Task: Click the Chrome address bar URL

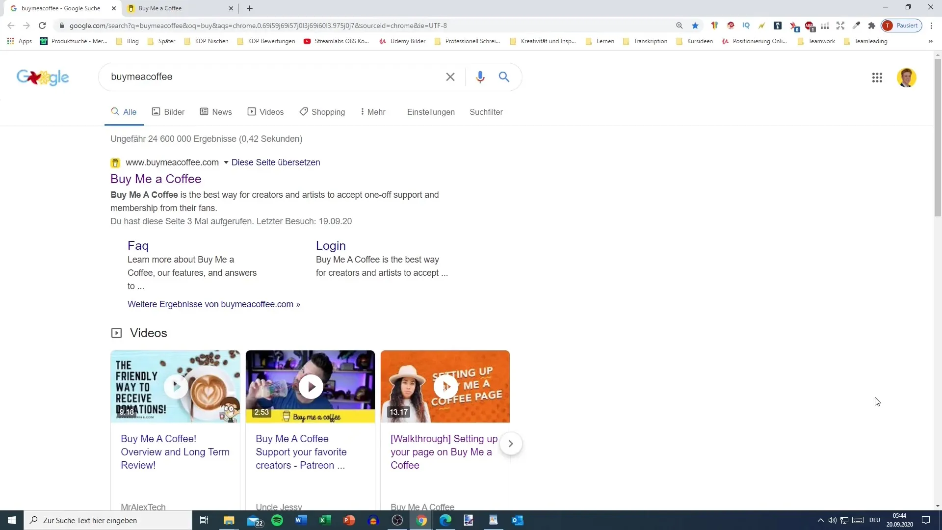Action: 258,26
